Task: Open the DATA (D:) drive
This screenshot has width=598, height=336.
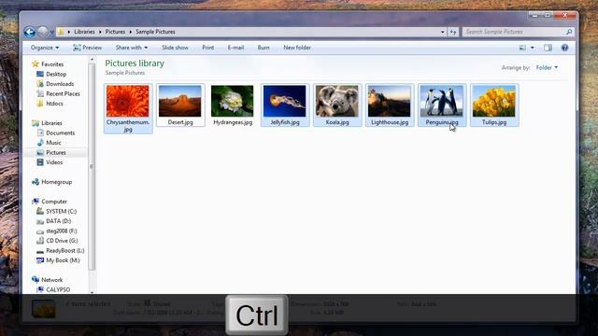Action: pyautogui.click(x=58, y=221)
